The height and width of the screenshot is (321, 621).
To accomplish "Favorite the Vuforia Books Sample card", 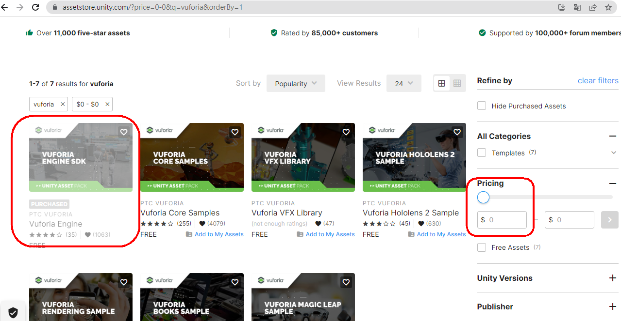I will [x=235, y=282].
